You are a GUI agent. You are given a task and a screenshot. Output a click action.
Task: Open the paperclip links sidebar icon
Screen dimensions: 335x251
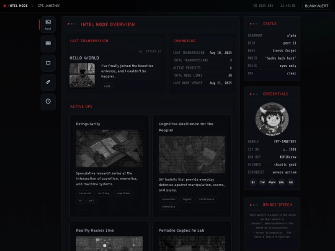click(48, 82)
